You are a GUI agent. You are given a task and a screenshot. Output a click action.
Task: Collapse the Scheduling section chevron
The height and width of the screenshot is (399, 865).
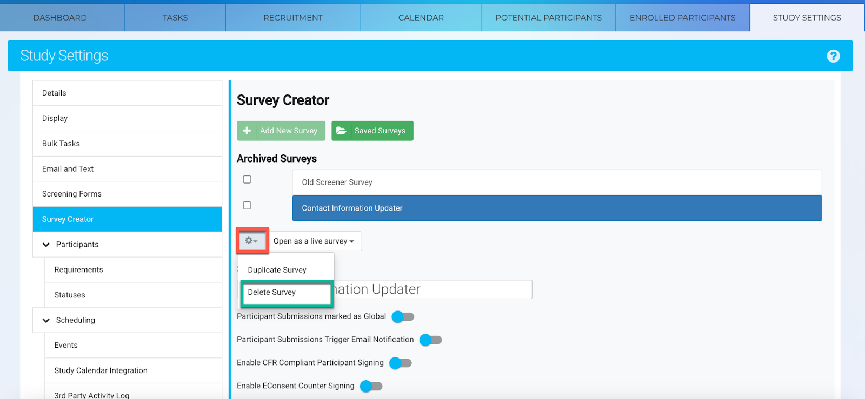coord(46,320)
